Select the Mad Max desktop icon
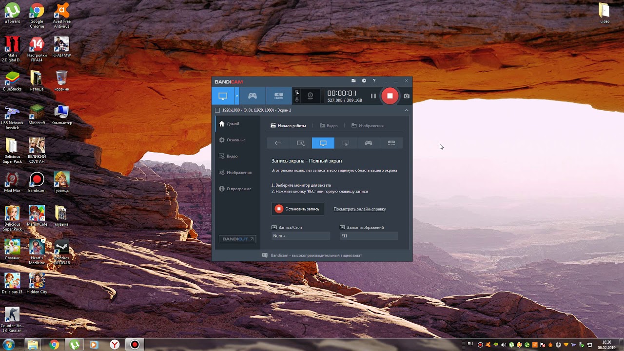The width and height of the screenshot is (624, 351). click(x=12, y=182)
